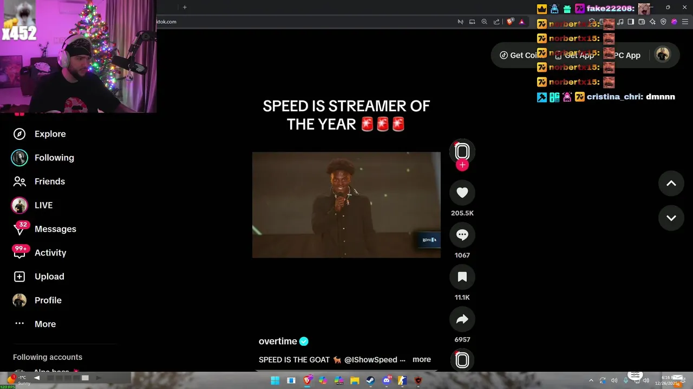Open the Brave Rewards triangle icon

pos(522,22)
